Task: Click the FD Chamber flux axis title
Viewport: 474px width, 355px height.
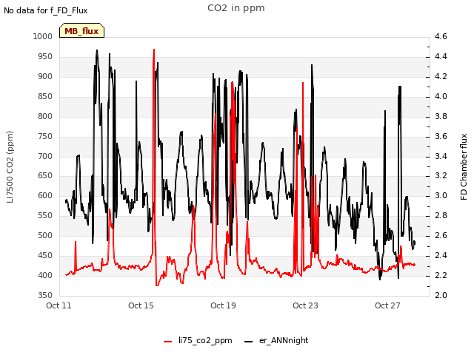Action: coord(464,167)
